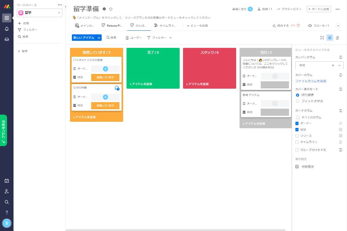Screen dimensions: 347x231
Task: Click info icon beside カバー表示モード
Action: [341, 89]
